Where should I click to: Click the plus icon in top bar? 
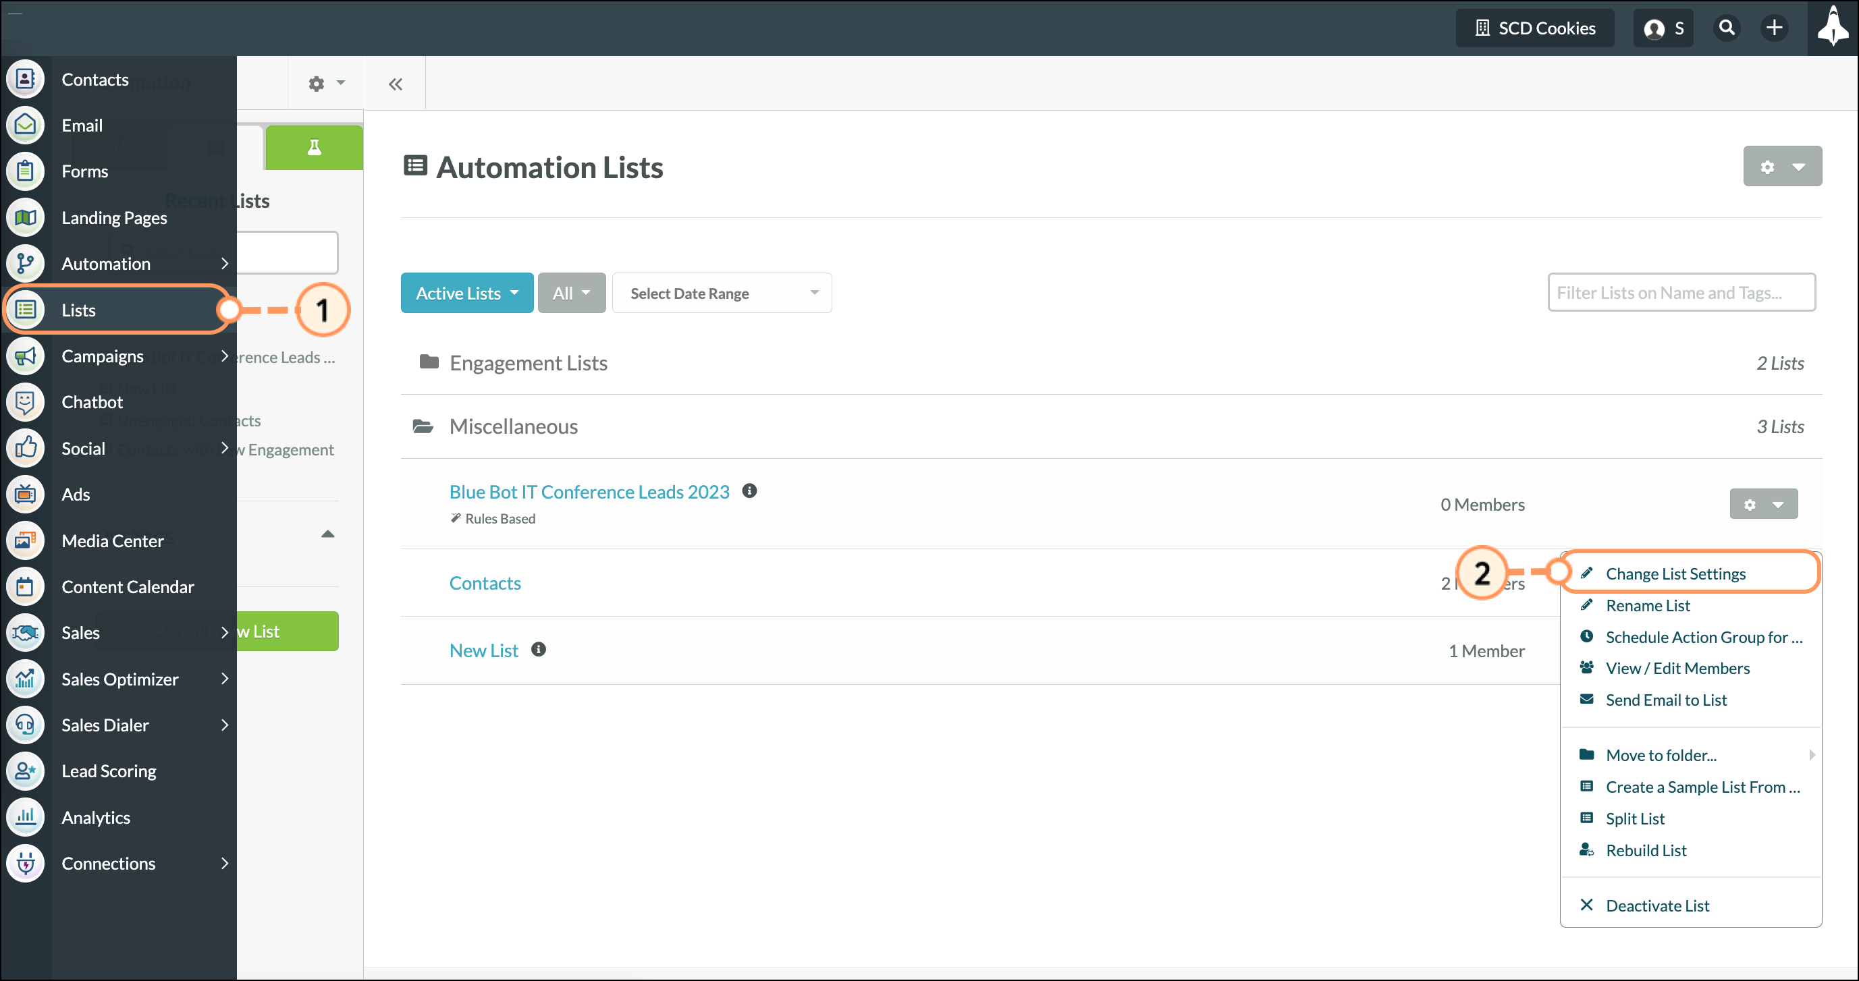[1774, 28]
